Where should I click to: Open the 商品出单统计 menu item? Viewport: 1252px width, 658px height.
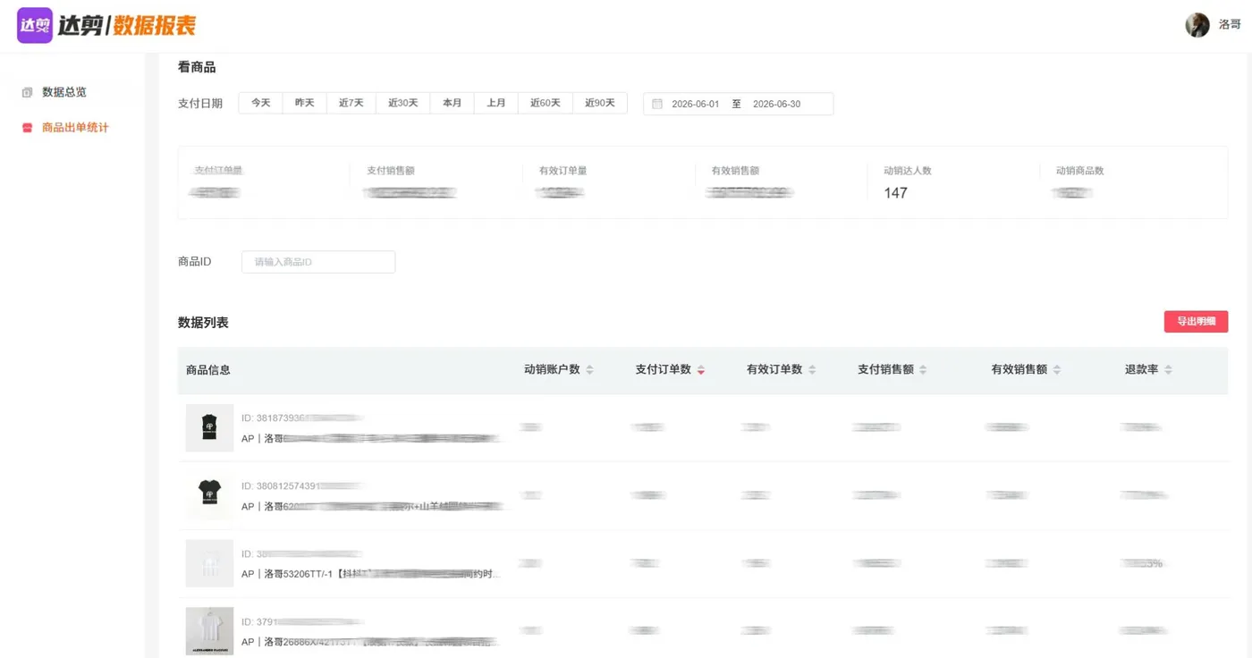[75, 128]
